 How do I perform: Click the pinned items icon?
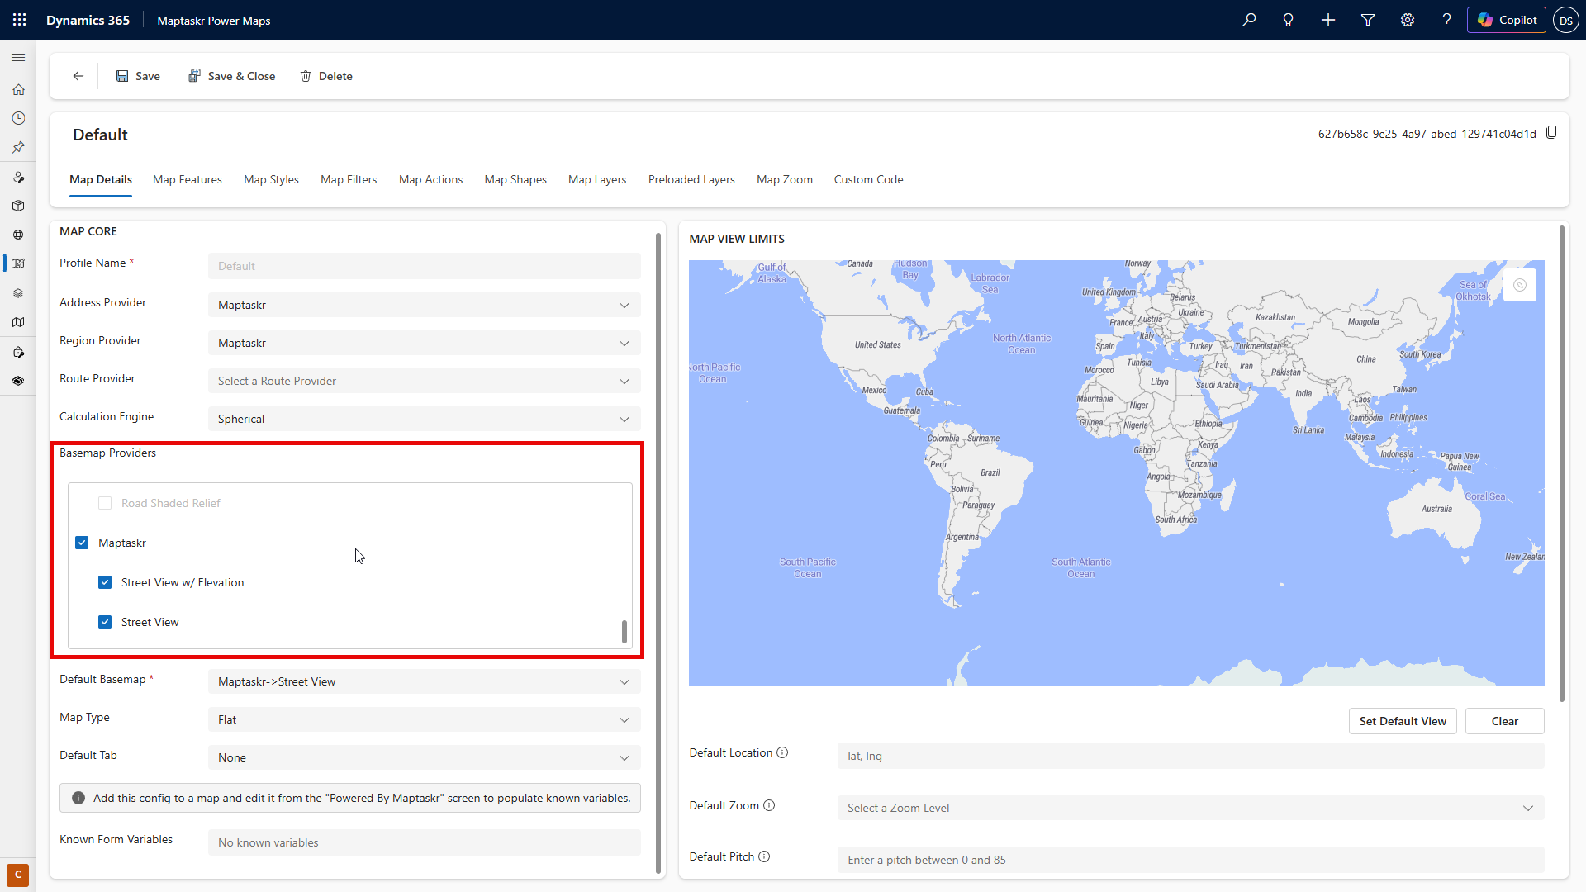18,147
